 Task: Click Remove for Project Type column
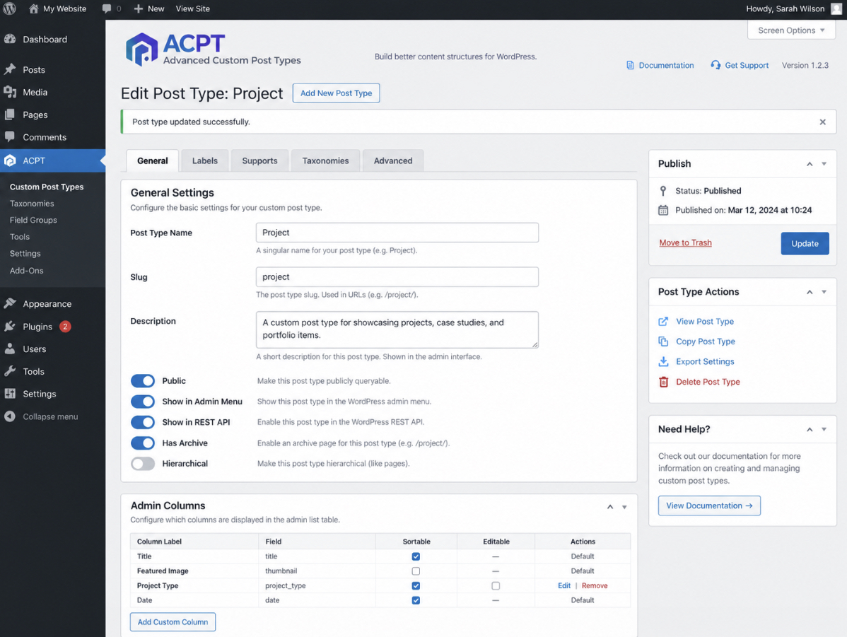click(x=594, y=585)
